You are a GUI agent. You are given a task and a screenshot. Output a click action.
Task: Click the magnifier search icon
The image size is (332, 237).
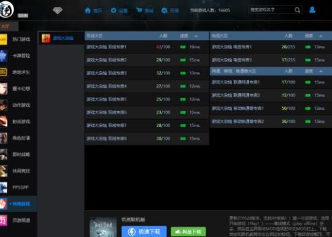[297, 10]
